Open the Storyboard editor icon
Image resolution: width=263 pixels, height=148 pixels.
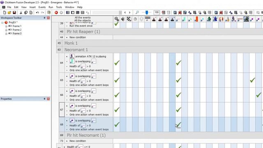(x=67, y=13)
